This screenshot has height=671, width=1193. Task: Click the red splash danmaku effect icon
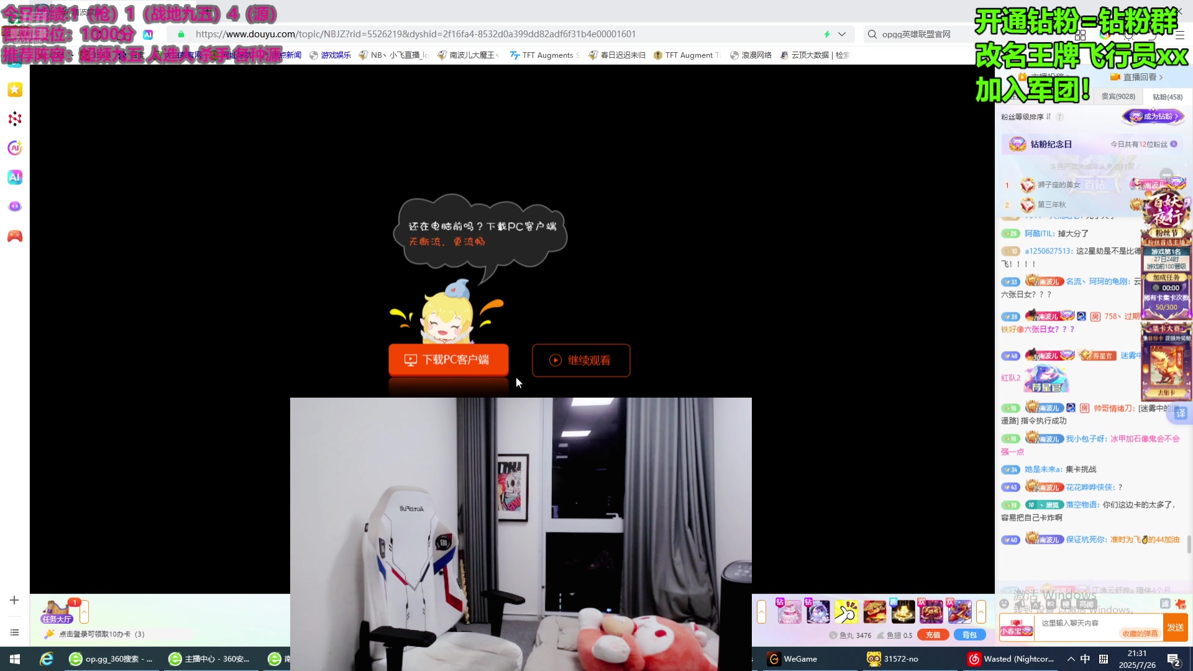1181,604
